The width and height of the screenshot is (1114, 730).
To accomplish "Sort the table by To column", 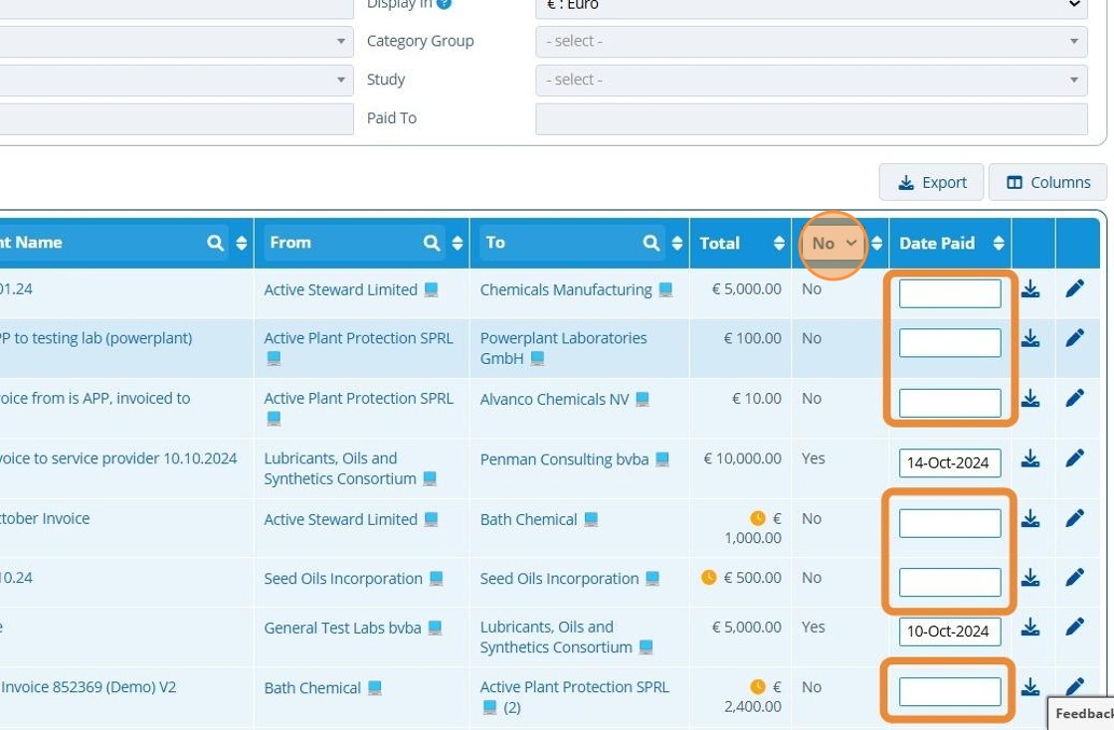I will click(676, 243).
